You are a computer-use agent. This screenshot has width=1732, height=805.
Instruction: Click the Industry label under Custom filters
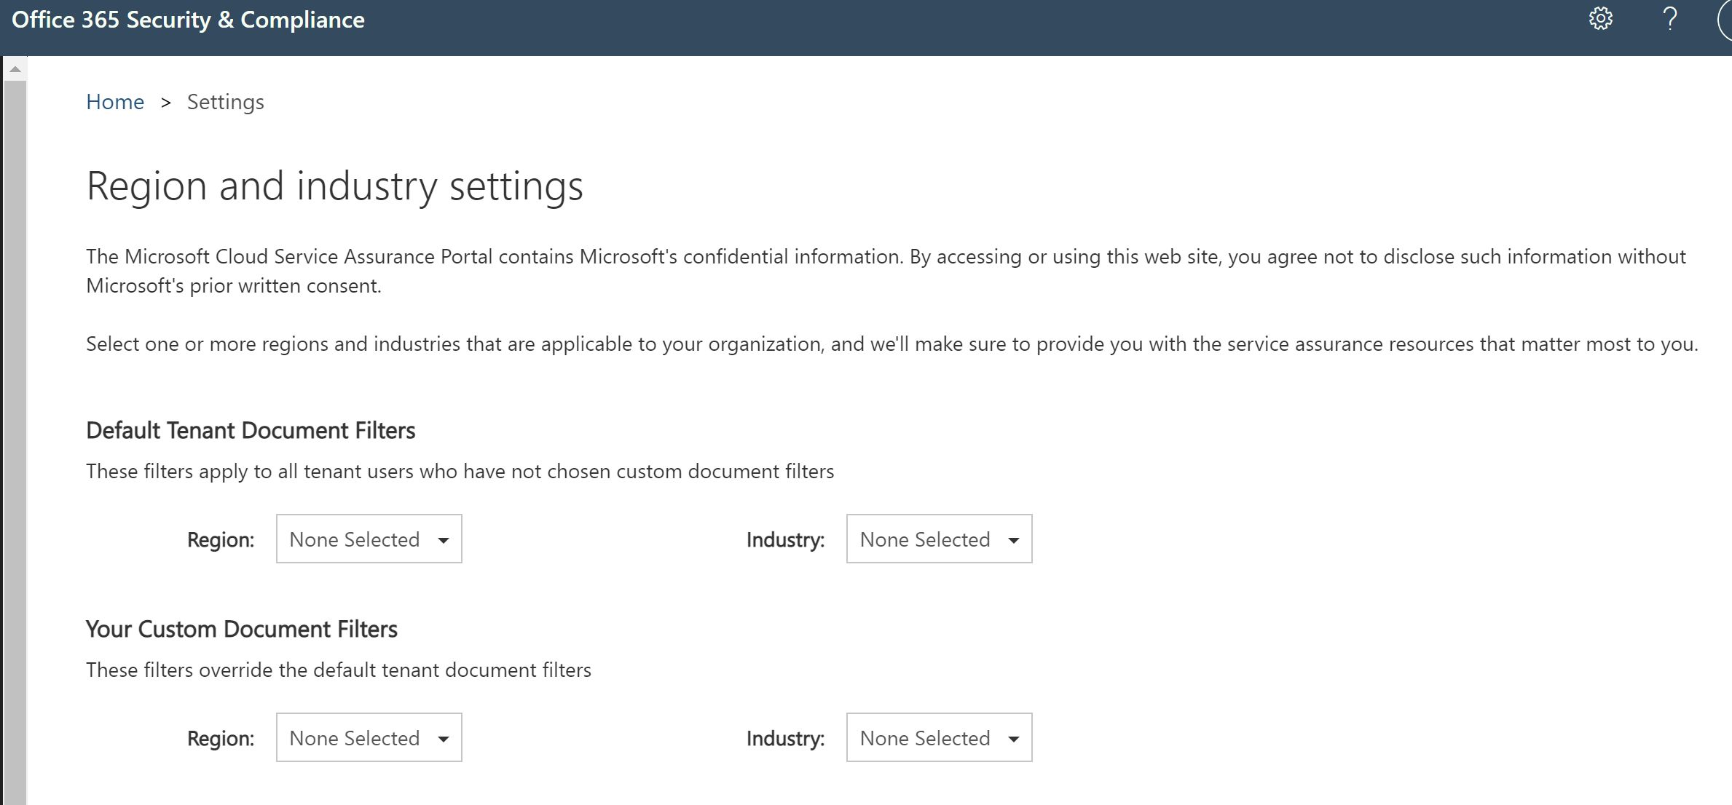(785, 739)
